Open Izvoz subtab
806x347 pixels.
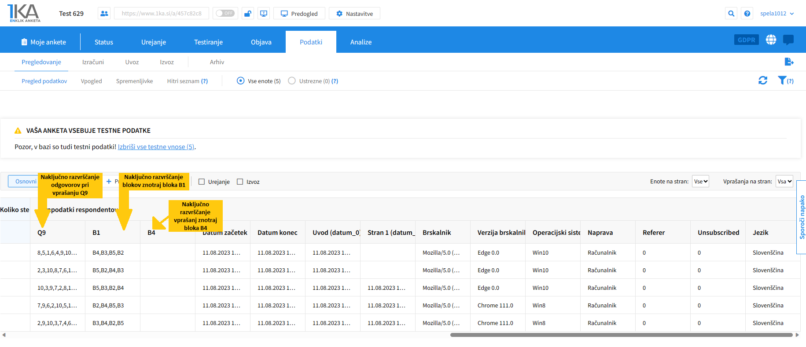[x=167, y=62]
